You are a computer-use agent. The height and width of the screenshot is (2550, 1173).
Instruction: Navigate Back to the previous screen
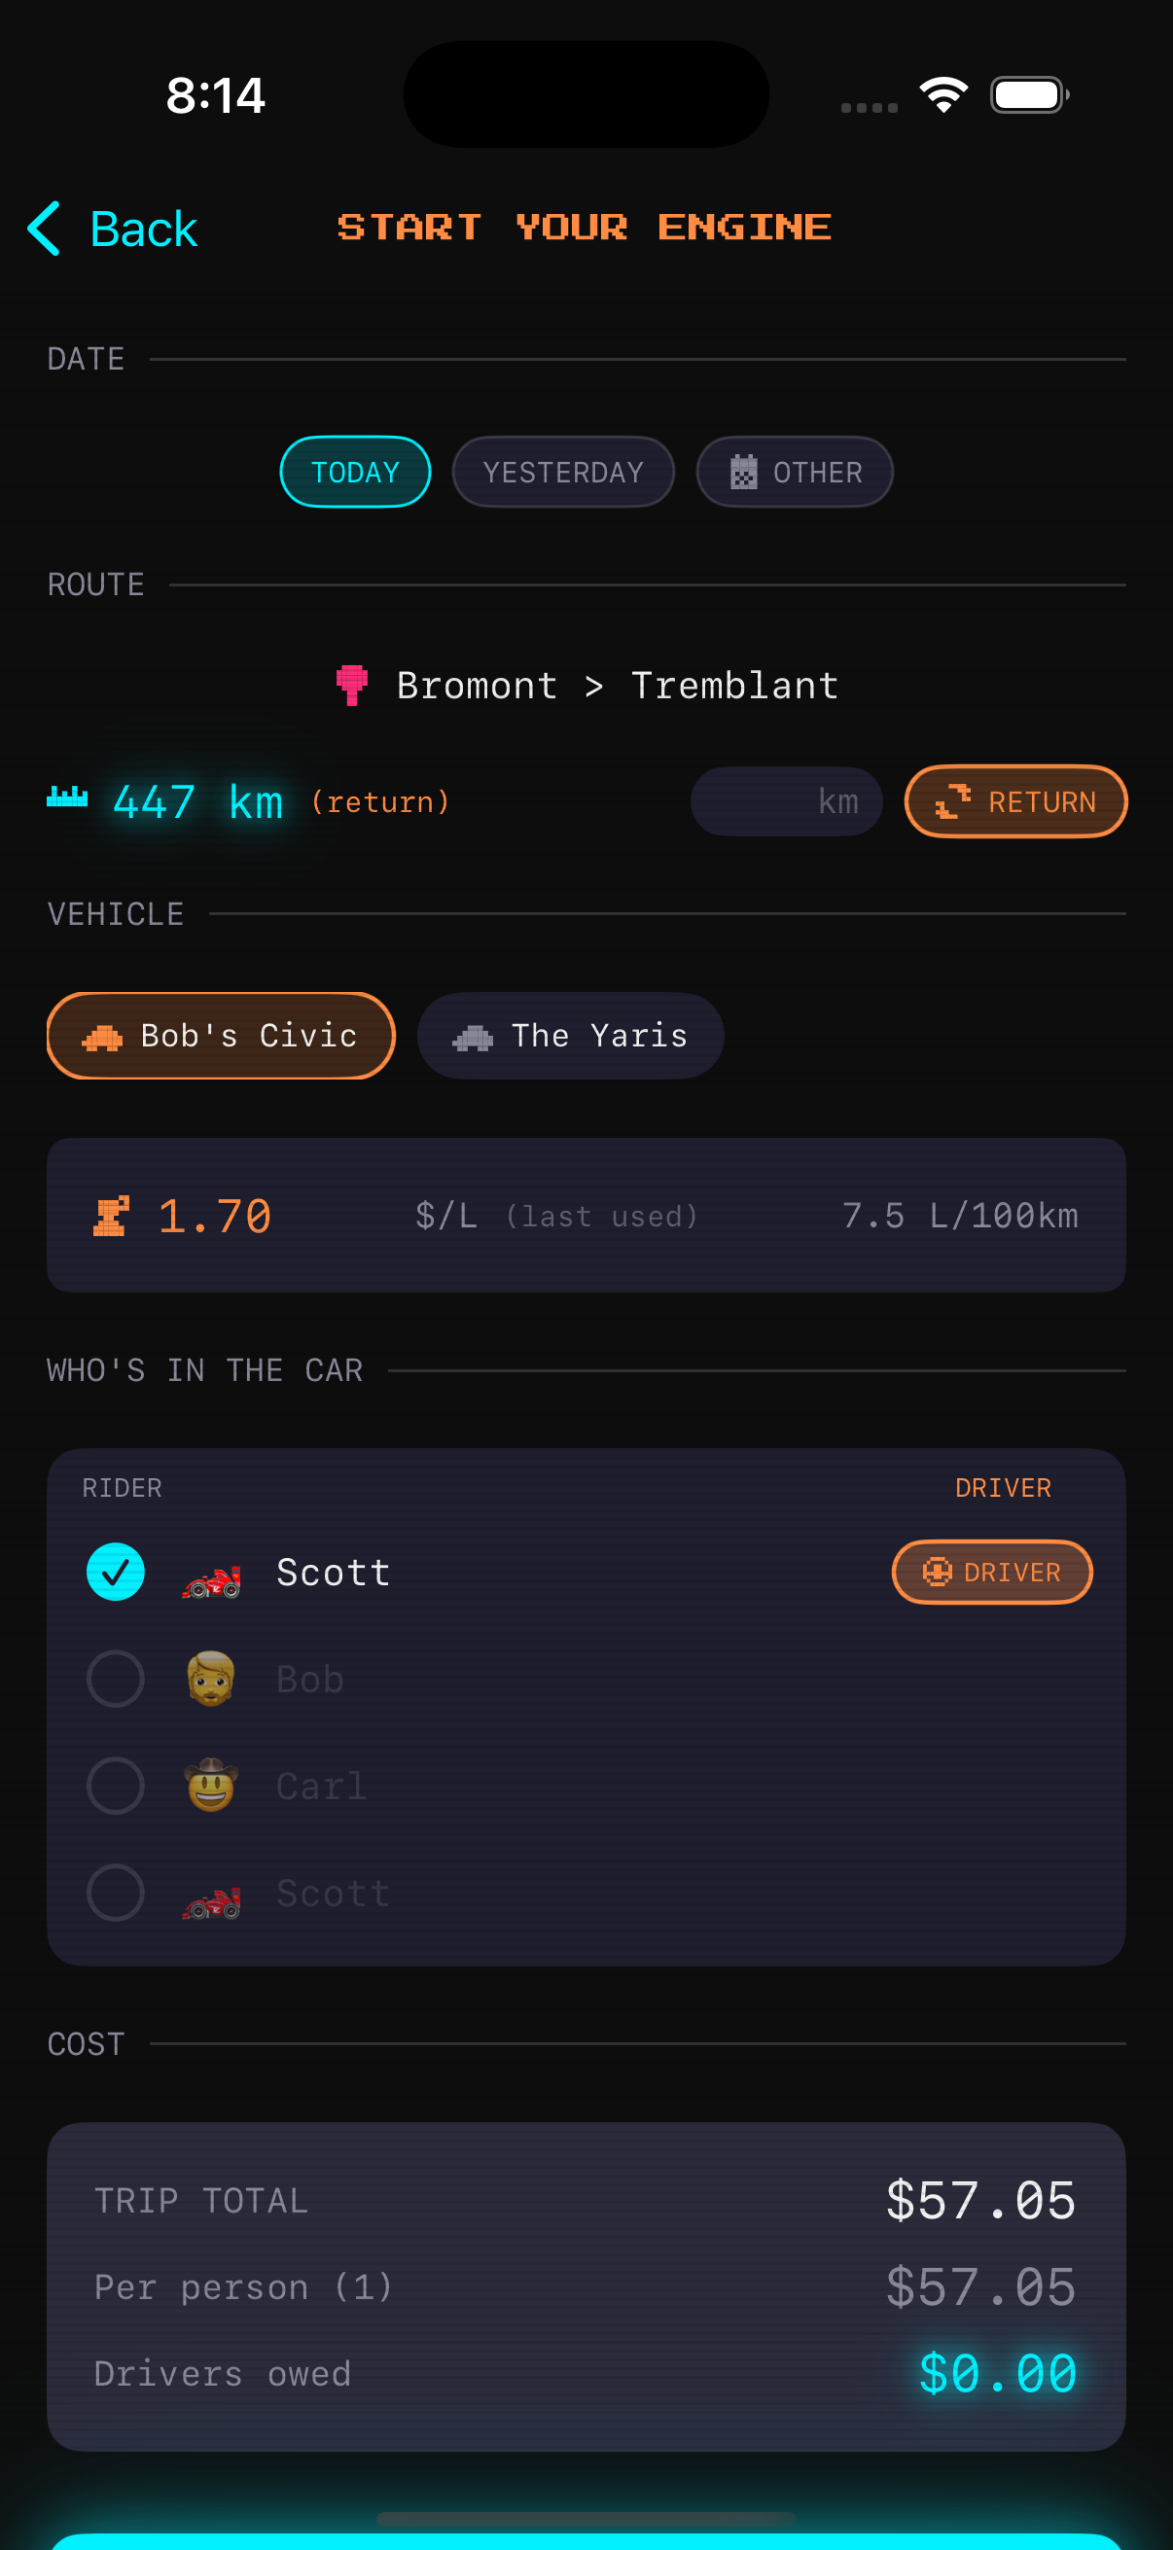point(112,229)
